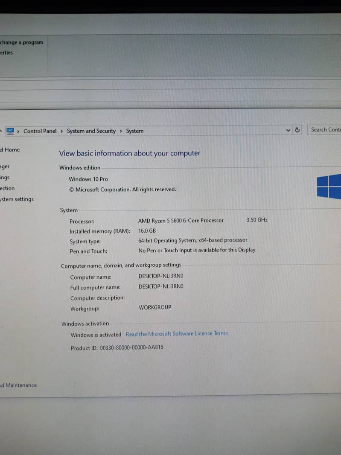Viewport: 341px width, 455px height.
Task: Go to Control Panel in the breadcrumb
Action: click(40, 131)
